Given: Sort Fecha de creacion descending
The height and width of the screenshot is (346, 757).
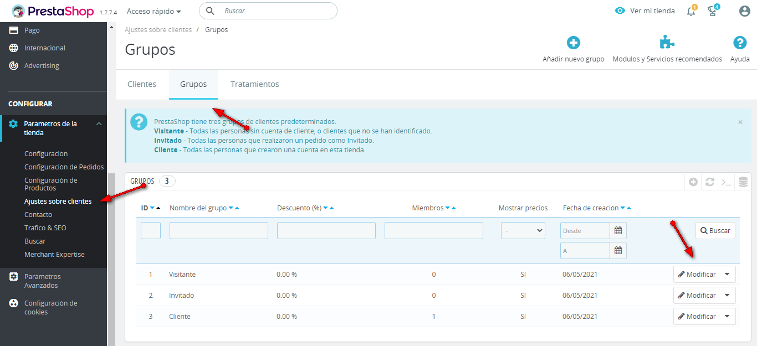Looking at the screenshot, I should point(623,208).
